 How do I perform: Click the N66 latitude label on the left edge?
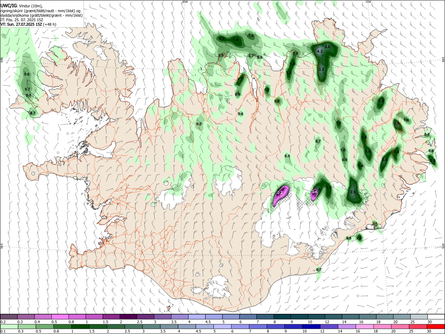click(x=2, y=60)
